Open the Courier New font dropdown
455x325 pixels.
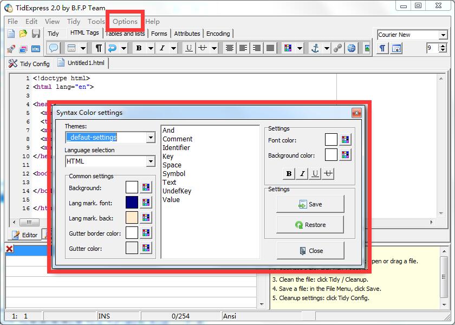tap(443, 35)
